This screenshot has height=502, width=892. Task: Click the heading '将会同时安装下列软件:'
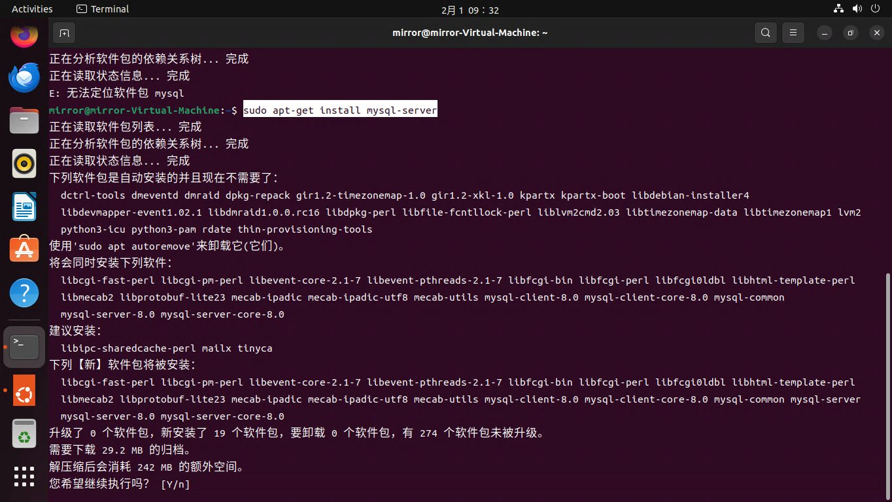111,263
